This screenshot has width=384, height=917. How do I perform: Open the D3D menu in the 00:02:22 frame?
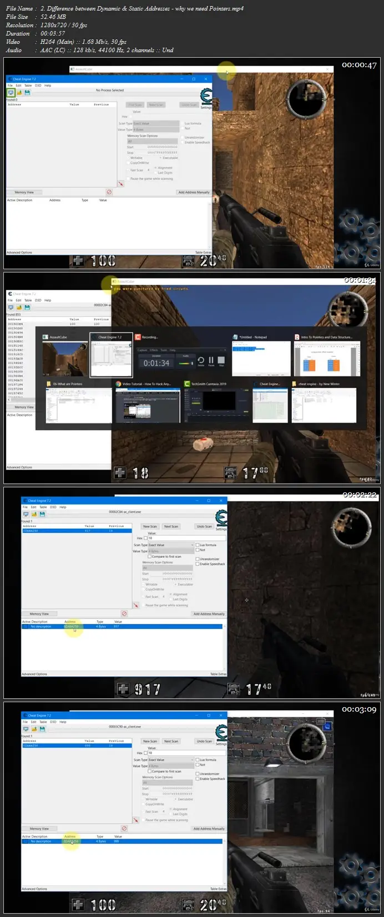click(x=53, y=507)
